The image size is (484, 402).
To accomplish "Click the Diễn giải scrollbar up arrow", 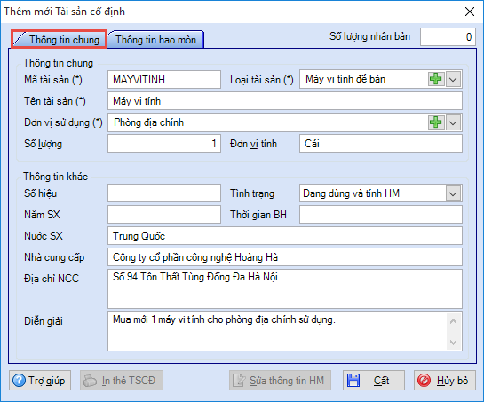I will pyautogui.click(x=453, y=321).
